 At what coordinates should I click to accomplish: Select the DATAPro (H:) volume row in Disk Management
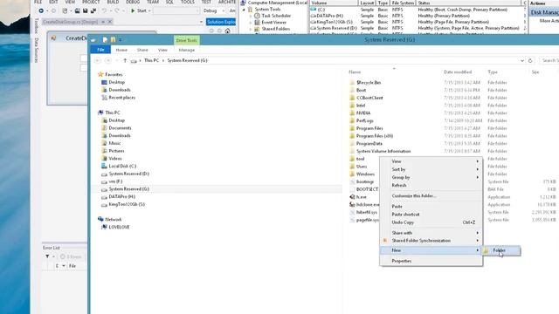click(x=418, y=16)
